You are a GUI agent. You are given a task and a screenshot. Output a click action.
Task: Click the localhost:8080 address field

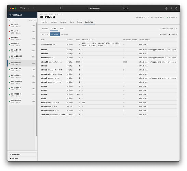pos(93,8)
